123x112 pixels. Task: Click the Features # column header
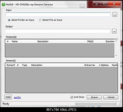click(x=8, y=42)
